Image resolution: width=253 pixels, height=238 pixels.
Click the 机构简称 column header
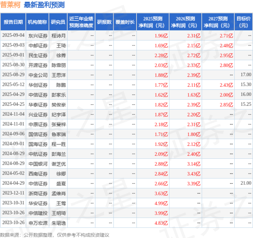tap(37, 22)
